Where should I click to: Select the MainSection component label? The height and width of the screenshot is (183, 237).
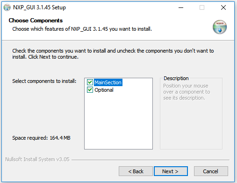[108, 82]
